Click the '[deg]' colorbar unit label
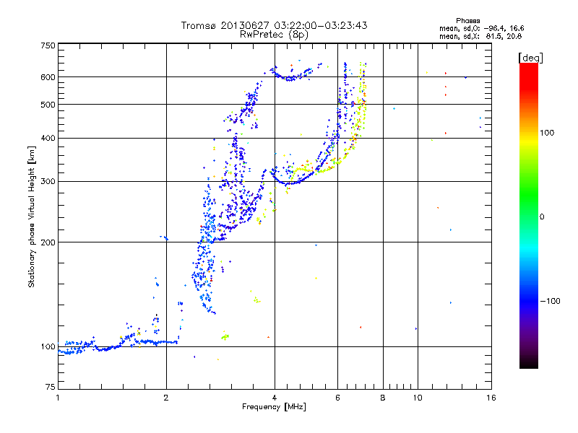This screenshot has height=433, width=578. [530, 58]
